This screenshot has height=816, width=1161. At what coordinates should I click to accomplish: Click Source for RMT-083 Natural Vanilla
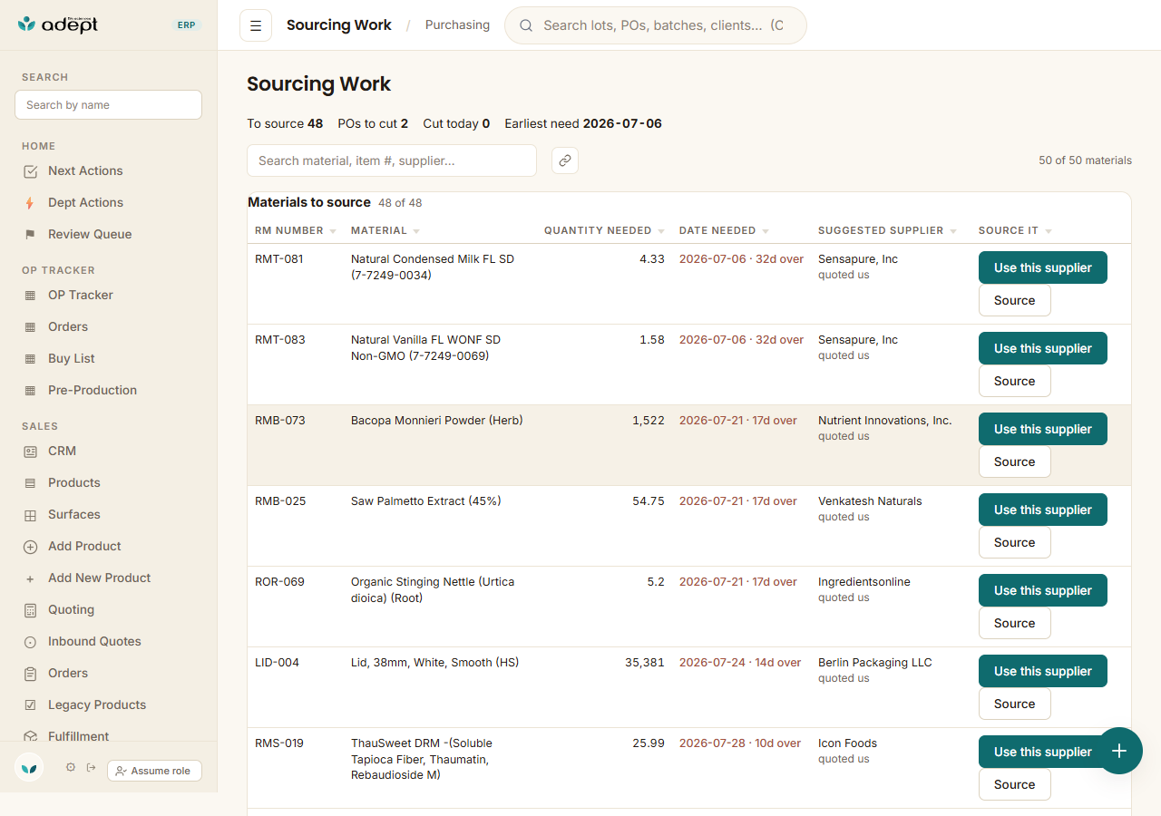coord(1014,381)
